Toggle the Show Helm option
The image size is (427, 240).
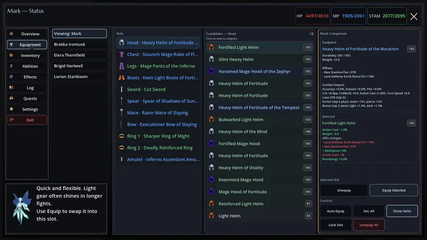click(x=402, y=211)
